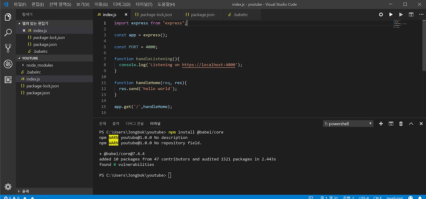Switch to the 출력 panel tab
426x199 pixels.
(x=115, y=123)
